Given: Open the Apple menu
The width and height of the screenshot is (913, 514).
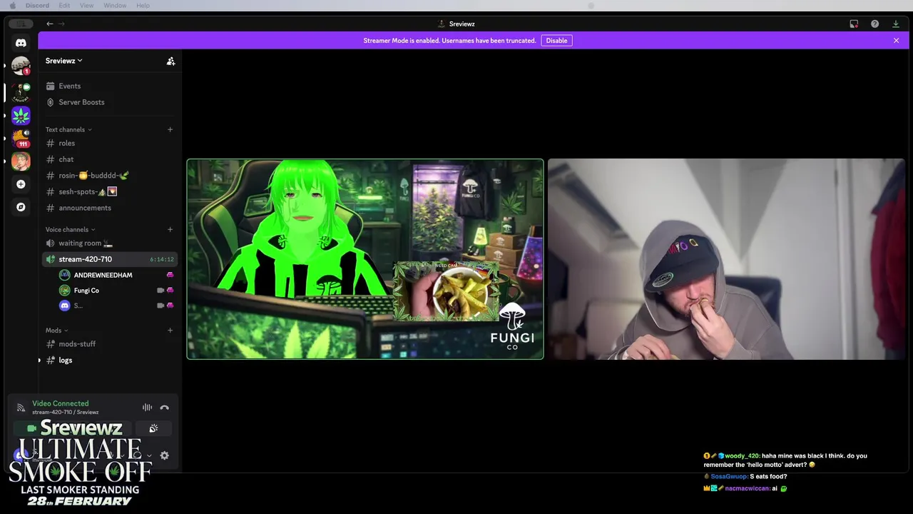Looking at the screenshot, I should 12,6.
